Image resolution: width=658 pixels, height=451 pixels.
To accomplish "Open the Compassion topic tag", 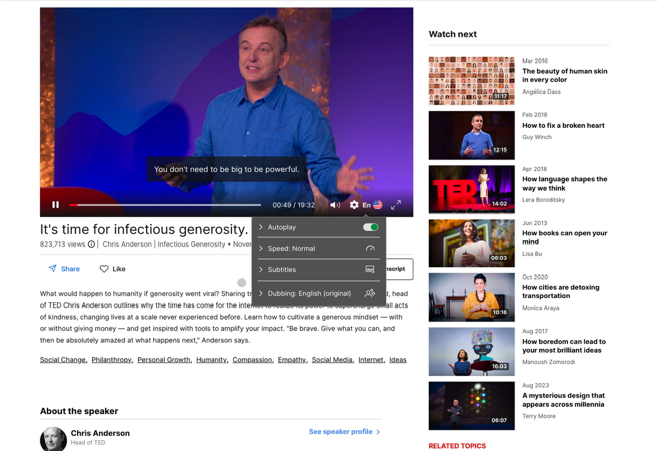I will click(252, 360).
